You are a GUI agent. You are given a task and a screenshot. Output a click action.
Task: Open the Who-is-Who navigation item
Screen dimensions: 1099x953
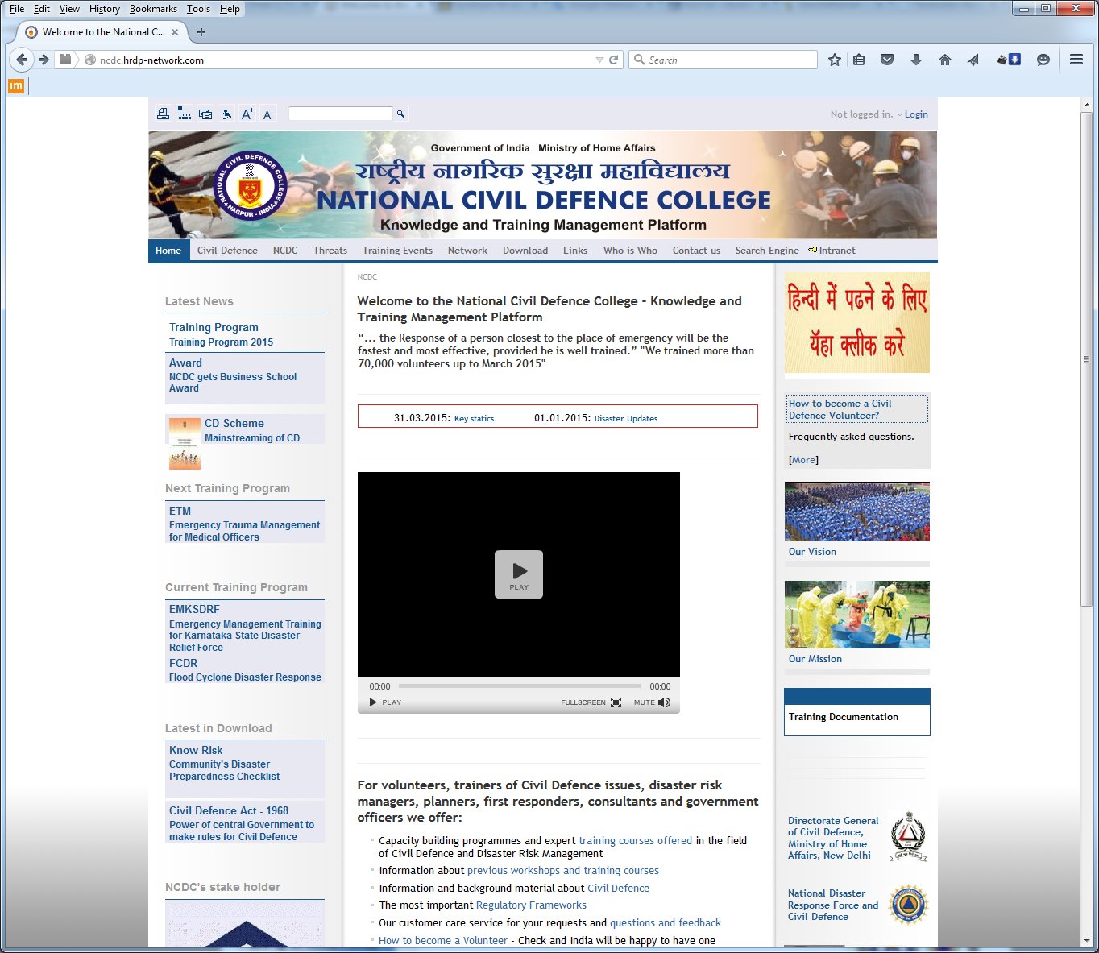(x=630, y=251)
